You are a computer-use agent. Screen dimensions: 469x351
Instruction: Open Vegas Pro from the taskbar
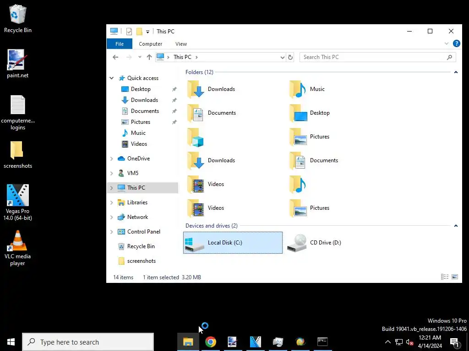click(x=255, y=342)
